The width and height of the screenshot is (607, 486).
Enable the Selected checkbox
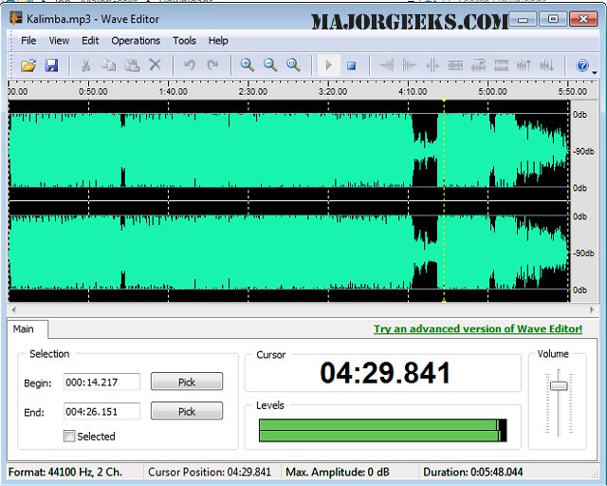[69, 437]
